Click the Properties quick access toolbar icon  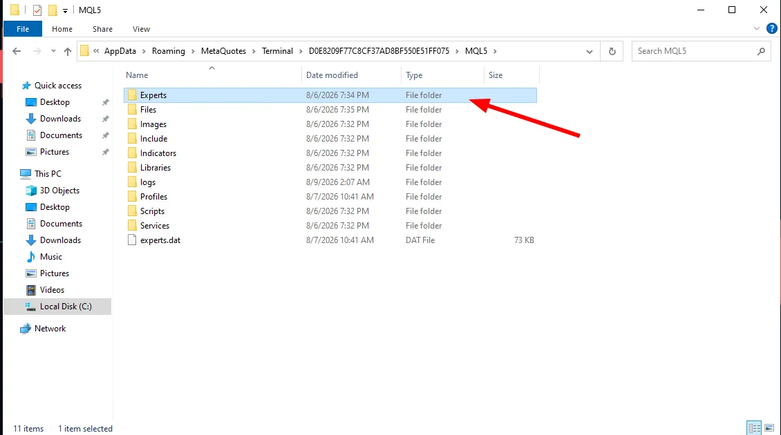click(x=37, y=10)
